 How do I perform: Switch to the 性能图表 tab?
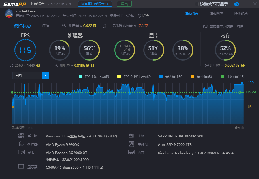[216, 13]
